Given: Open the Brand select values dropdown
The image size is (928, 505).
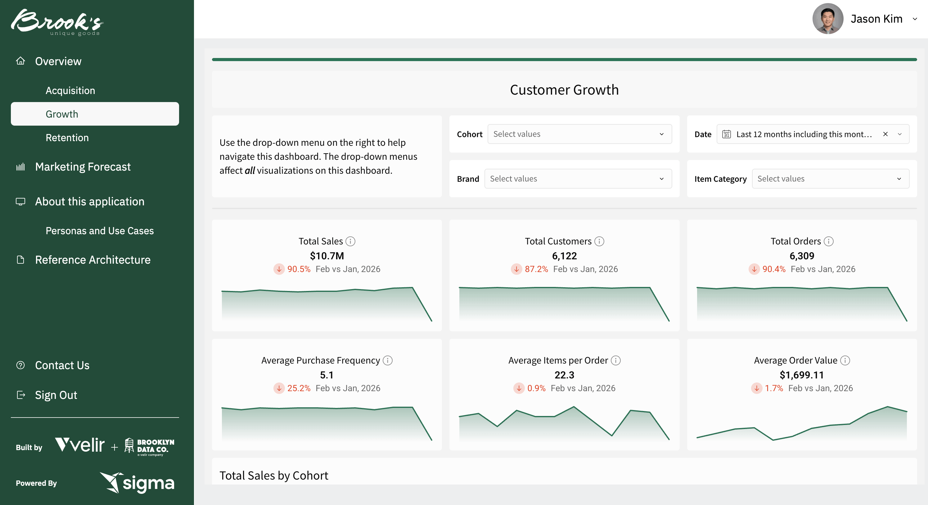Looking at the screenshot, I should pyautogui.click(x=578, y=179).
